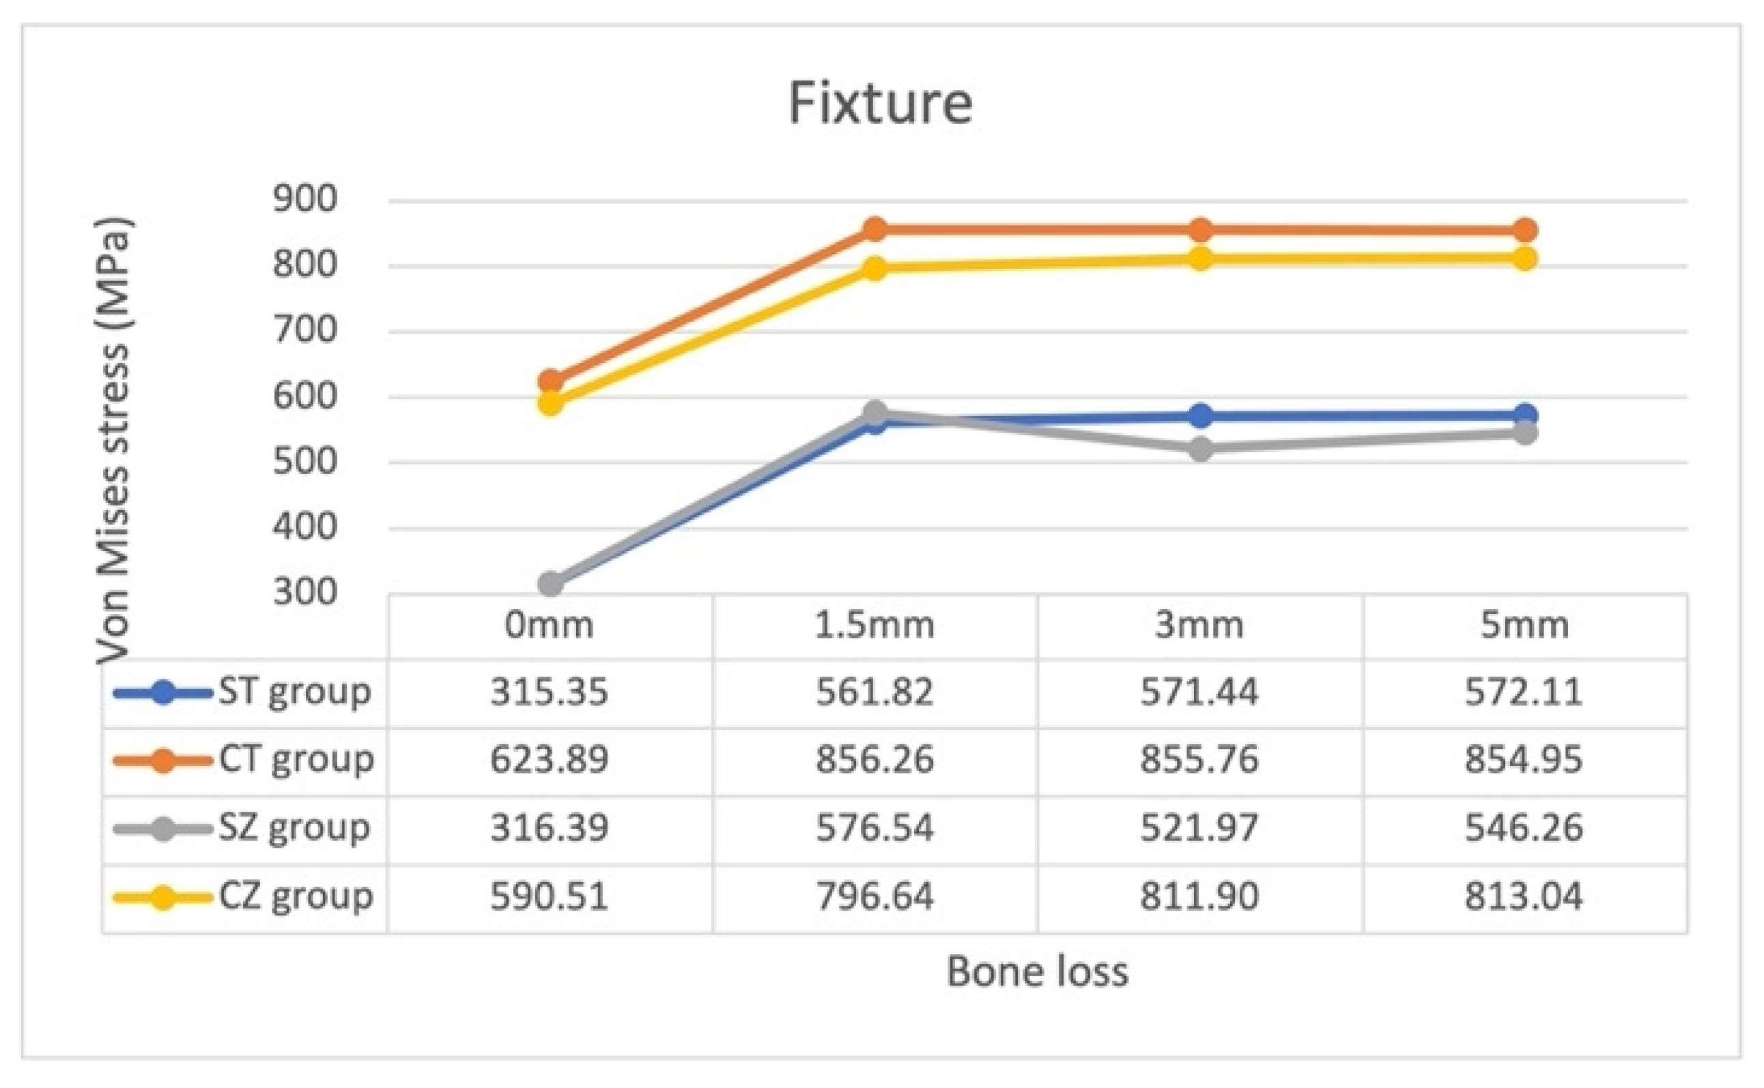Click the yellow CZ data point at 3mm
Viewport: 1764px width, 1088px height.
(x=1200, y=259)
